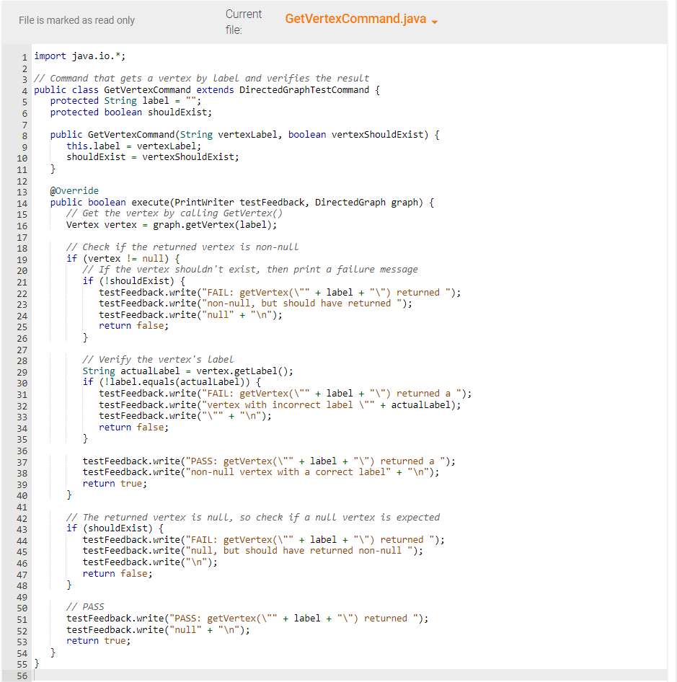This screenshot has height=682, width=677.
Task: Click the Current file label
Action: point(243,21)
